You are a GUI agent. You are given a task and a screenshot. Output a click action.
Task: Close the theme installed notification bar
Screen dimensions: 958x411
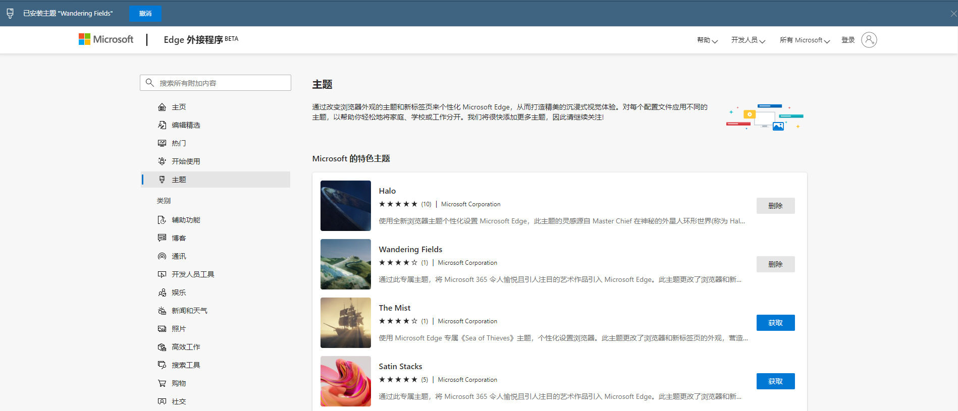(953, 14)
